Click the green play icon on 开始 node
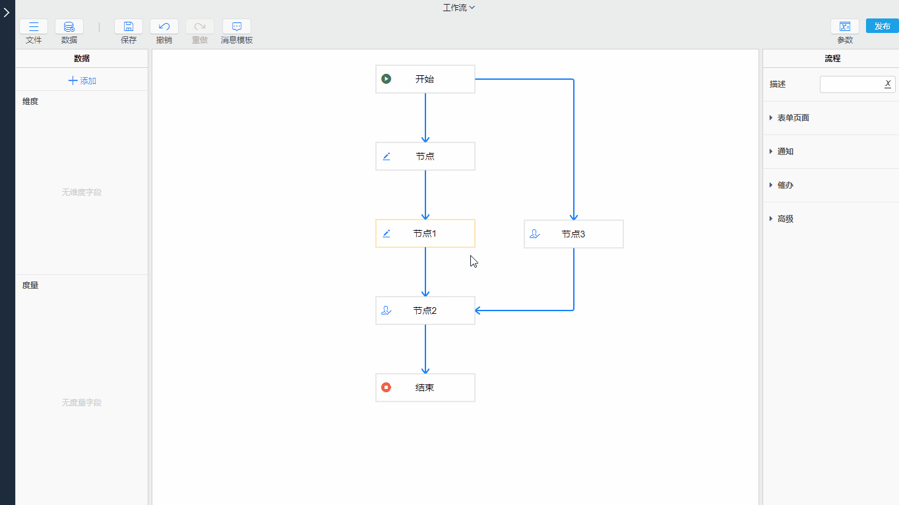This screenshot has height=505, width=899. (387, 79)
